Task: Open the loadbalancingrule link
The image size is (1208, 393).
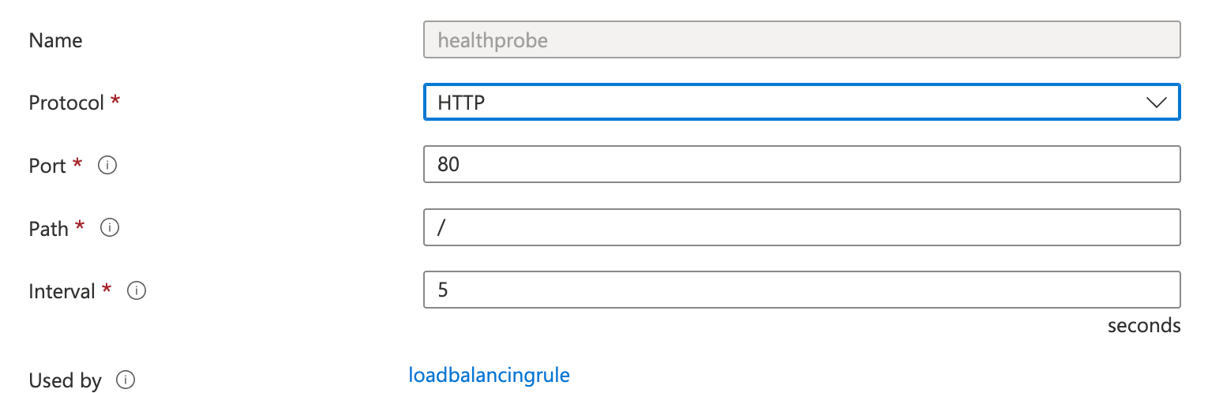Action: point(489,375)
